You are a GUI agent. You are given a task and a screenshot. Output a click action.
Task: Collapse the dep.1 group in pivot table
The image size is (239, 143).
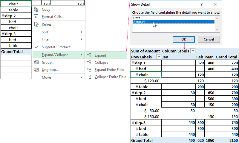click(133, 63)
